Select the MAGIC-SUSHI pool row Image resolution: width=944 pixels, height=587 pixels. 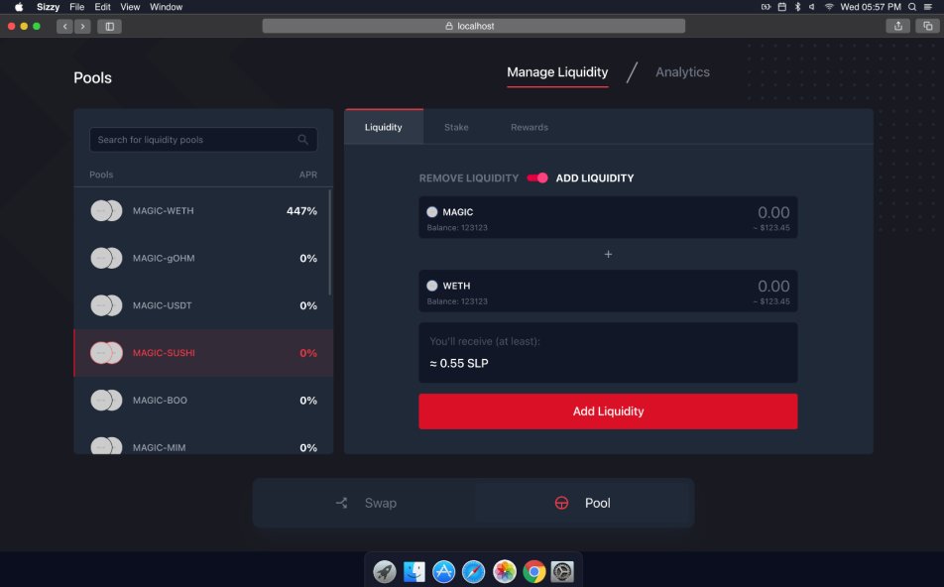pyautogui.click(x=203, y=353)
